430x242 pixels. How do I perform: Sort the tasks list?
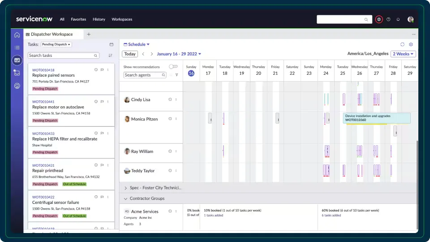110,56
